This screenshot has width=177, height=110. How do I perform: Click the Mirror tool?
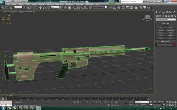click(110, 8)
